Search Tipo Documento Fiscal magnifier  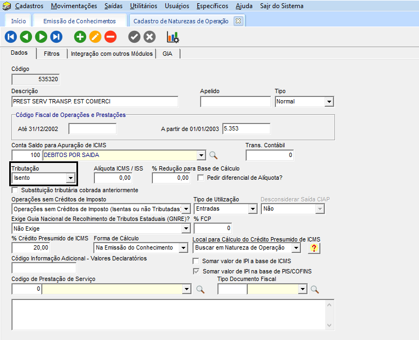314,289
